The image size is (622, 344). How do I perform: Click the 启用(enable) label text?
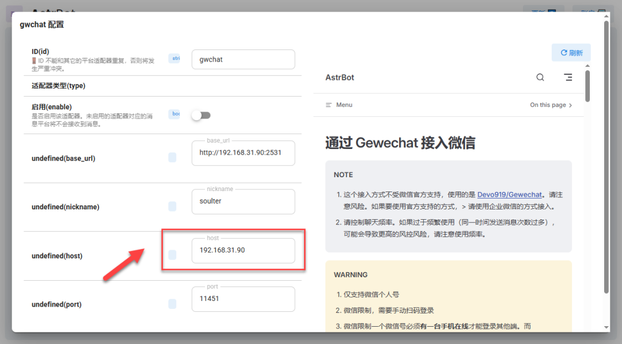tap(52, 107)
